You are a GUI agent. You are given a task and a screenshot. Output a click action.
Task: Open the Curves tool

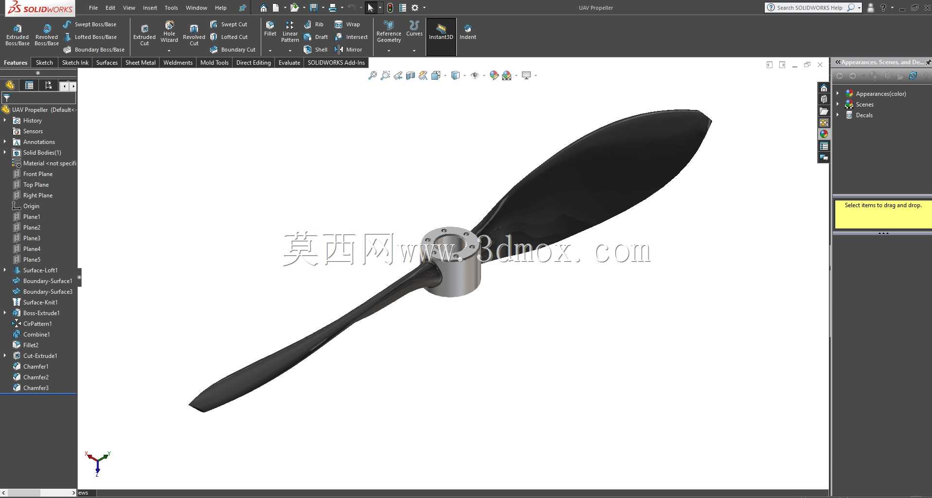[414, 28]
